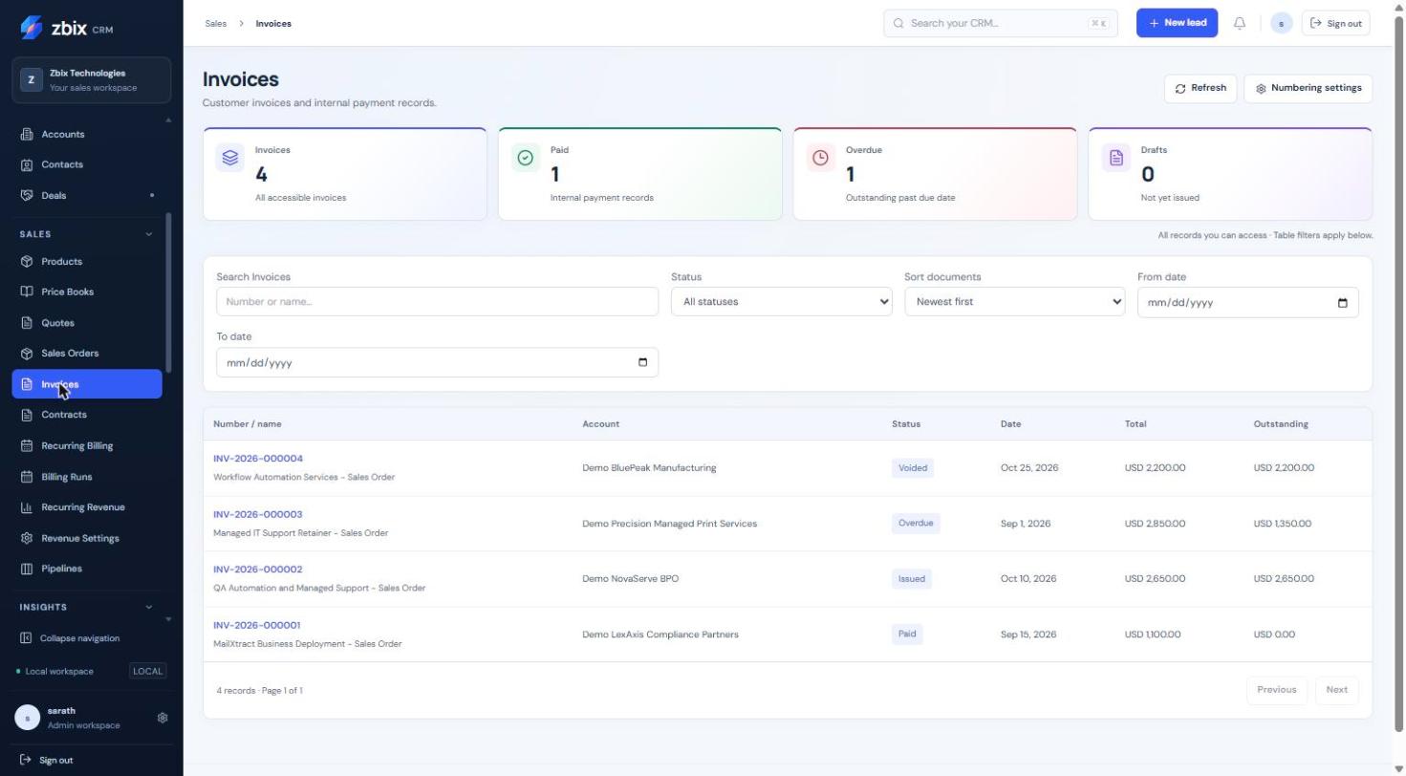Go to Recurring Billing
Image resolution: width=1406 pixels, height=776 pixels.
[x=87, y=445]
